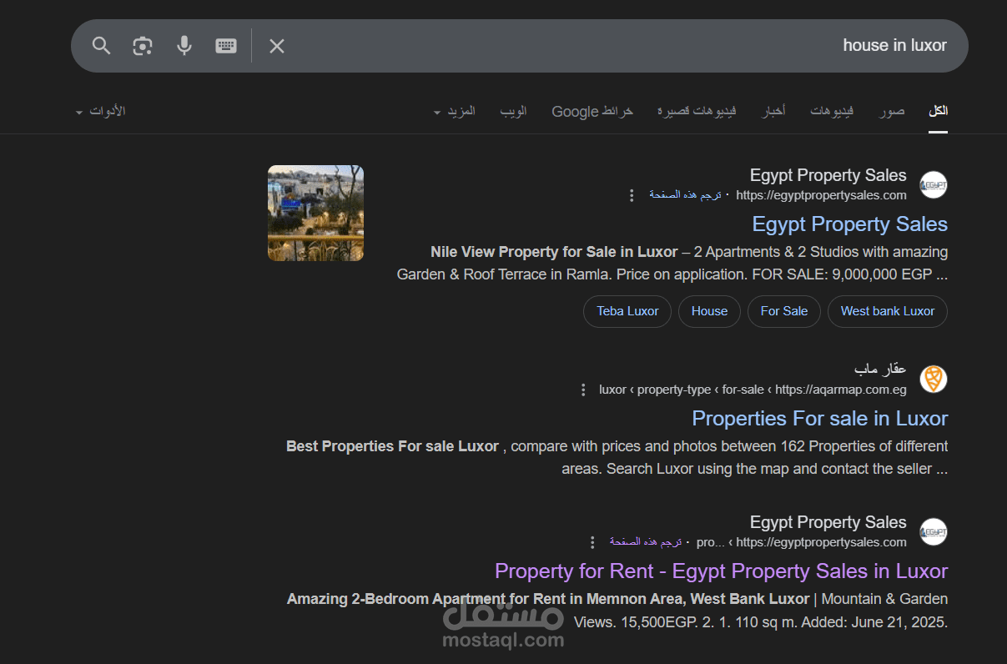Switch to the صور tab
Viewport: 1007px width, 664px height.
892,111
